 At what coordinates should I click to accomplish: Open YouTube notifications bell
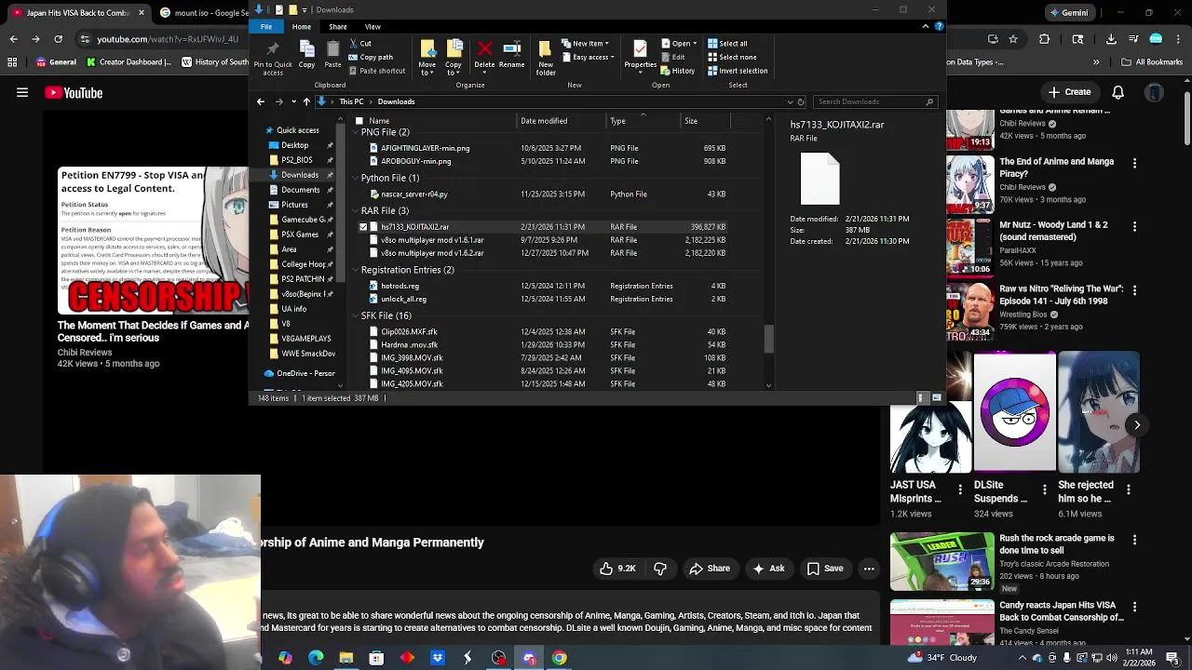1118,92
